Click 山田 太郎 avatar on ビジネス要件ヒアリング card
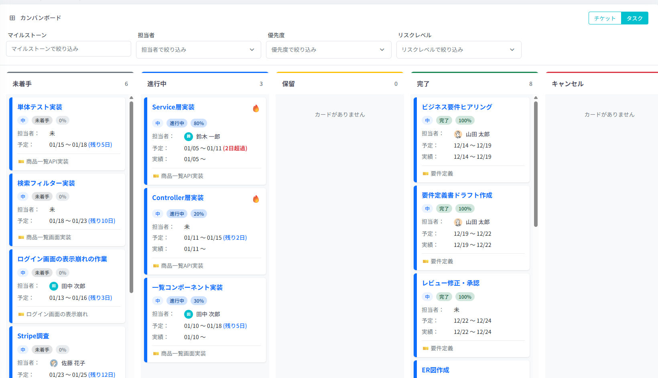The width and height of the screenshot is (658, 378). pyautogui.click(x=458, y=134)
